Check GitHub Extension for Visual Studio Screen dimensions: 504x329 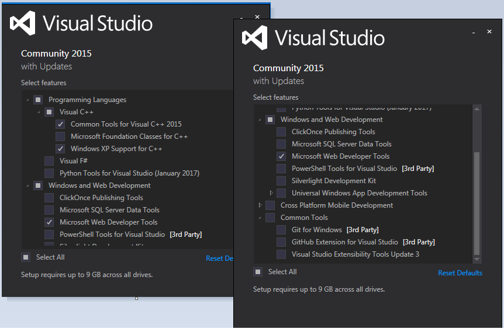[281, 242]
